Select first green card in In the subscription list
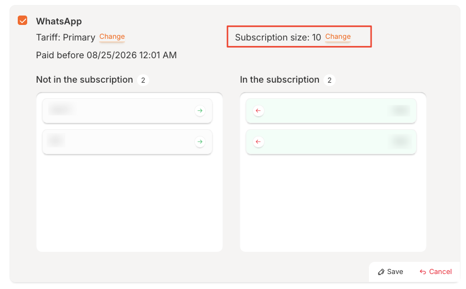This screenshot has height=289, width=466. tap(331, 111)
